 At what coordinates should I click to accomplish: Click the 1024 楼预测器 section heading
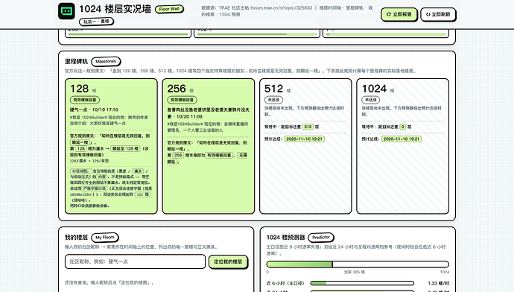coord(285,238)
